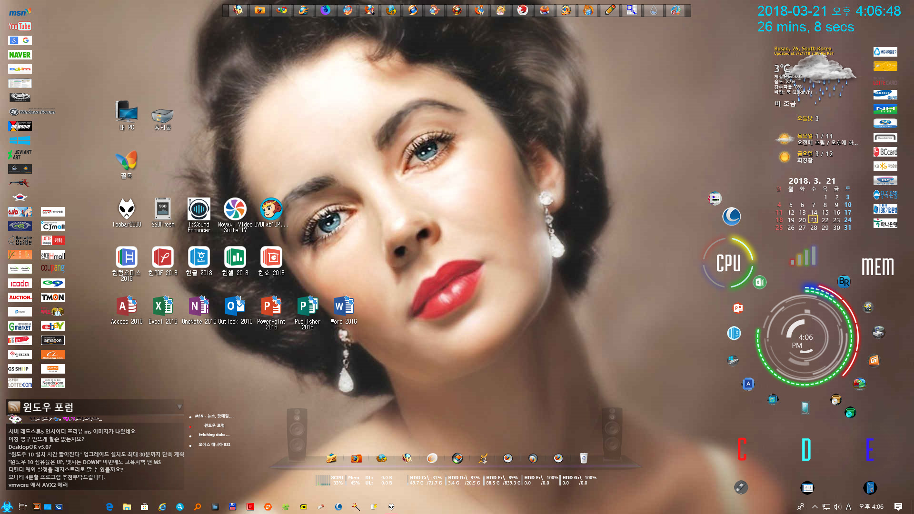Open File Explorer from the taskbar
The height and width of the screenshot is (514, 914).
tap(127, 507)
